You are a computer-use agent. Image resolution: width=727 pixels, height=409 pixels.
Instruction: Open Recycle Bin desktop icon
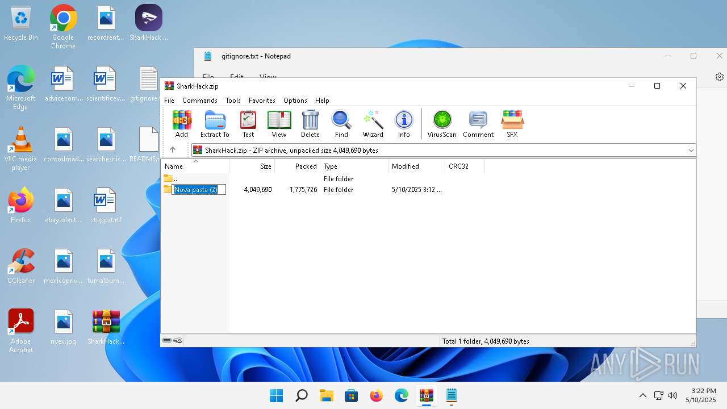(21, 24)
